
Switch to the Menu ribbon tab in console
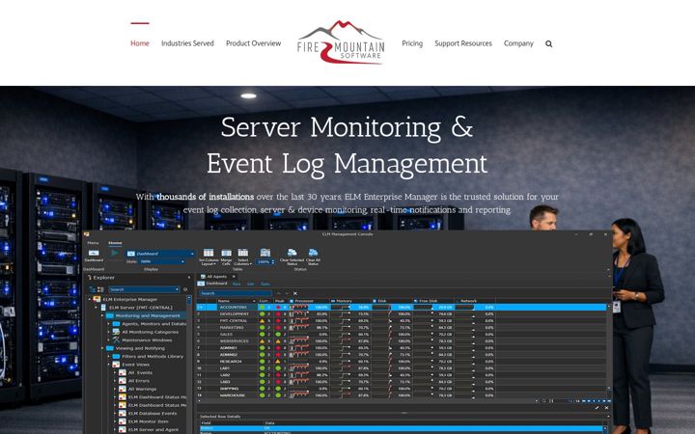click(x=93, y=243)
